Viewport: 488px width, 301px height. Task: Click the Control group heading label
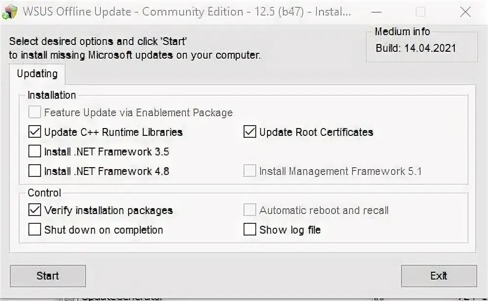(44, 193)
